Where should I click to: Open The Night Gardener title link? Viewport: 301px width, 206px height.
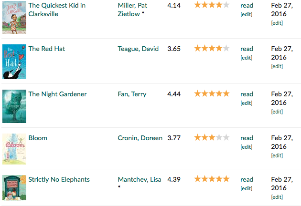click(x=57, y=94)
